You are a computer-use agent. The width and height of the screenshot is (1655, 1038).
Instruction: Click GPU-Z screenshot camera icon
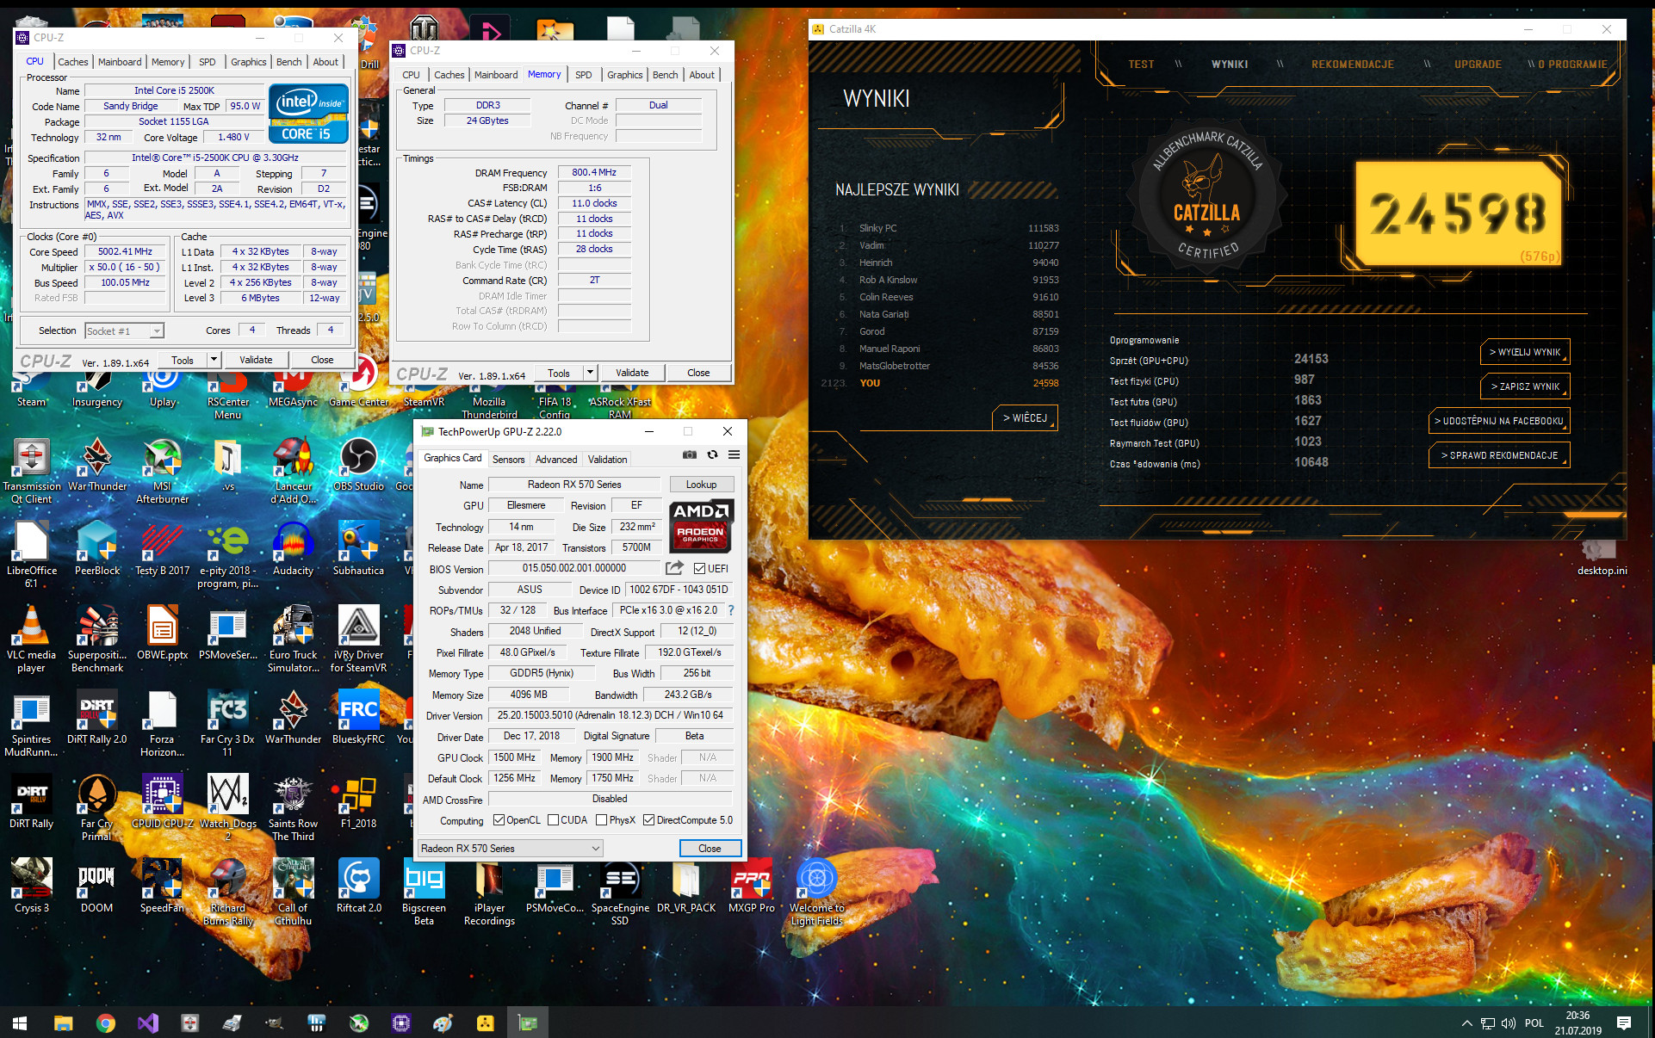690,454
